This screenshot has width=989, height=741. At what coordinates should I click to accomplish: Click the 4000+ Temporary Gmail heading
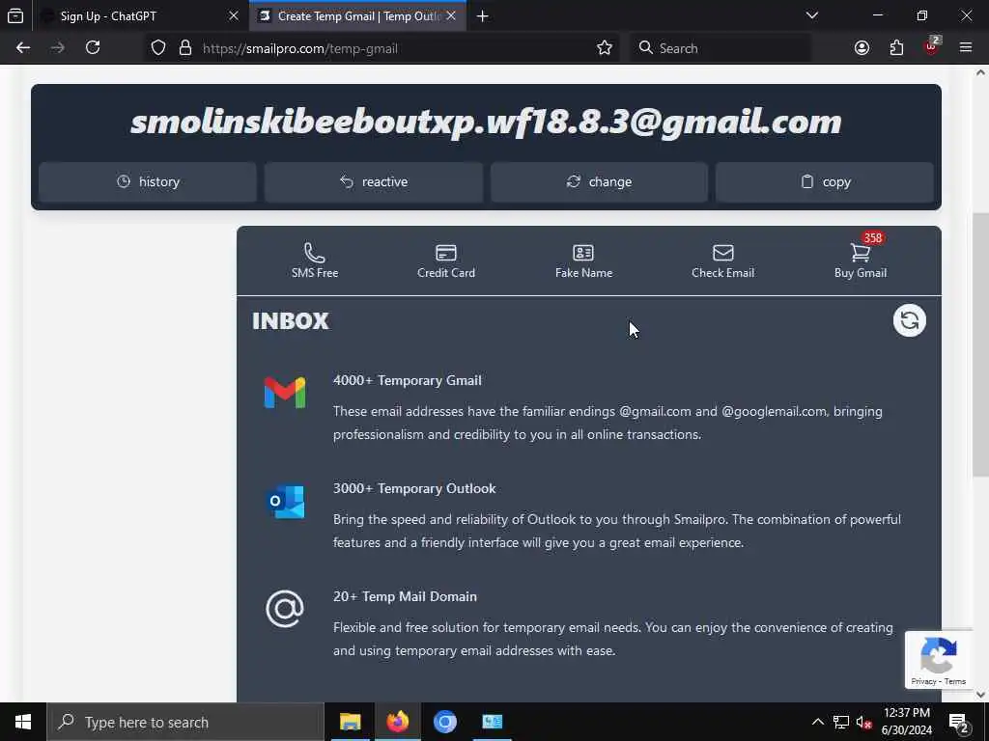point(408,380)
